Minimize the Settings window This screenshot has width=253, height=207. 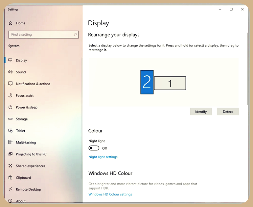(x=220, y=9)
